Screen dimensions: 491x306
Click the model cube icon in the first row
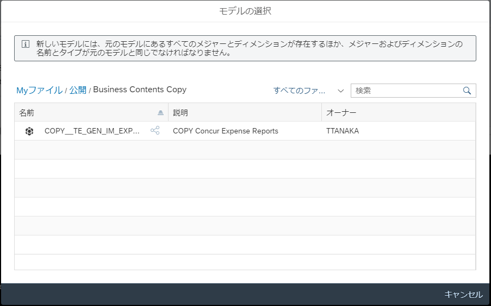tap(29, 131)
